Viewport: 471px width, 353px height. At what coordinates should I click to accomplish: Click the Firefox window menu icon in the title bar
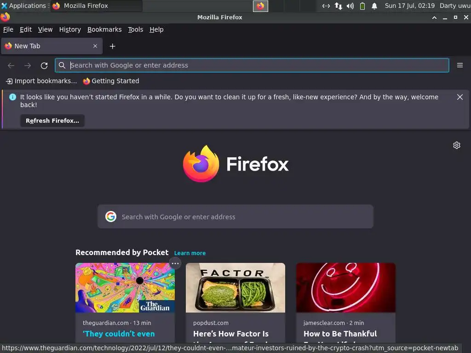click(5, 17)
